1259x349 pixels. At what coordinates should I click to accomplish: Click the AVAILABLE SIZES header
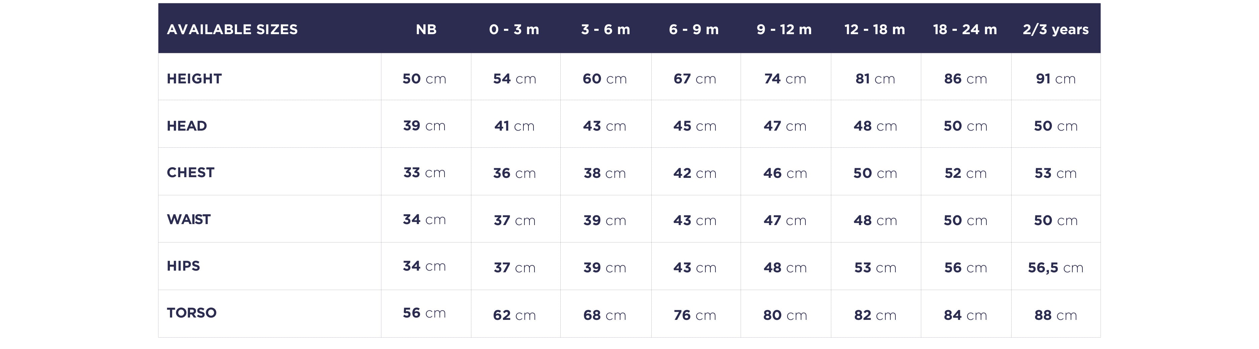232,29
